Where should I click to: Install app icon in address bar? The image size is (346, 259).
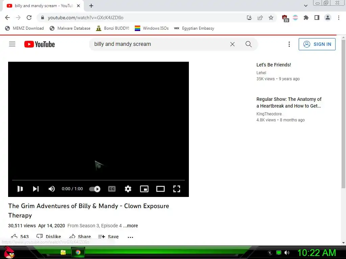[x=249, y=18]
